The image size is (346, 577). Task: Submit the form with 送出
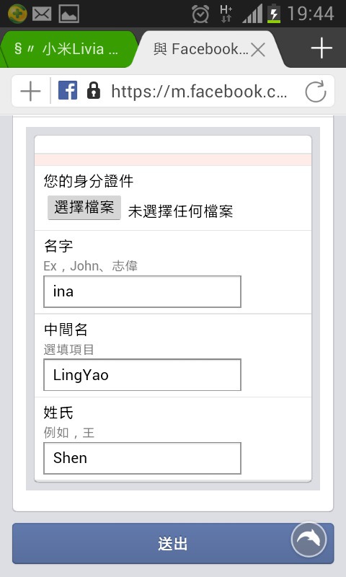173,544
